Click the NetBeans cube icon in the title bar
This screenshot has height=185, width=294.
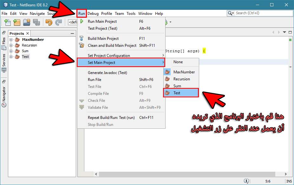point(6,5)
